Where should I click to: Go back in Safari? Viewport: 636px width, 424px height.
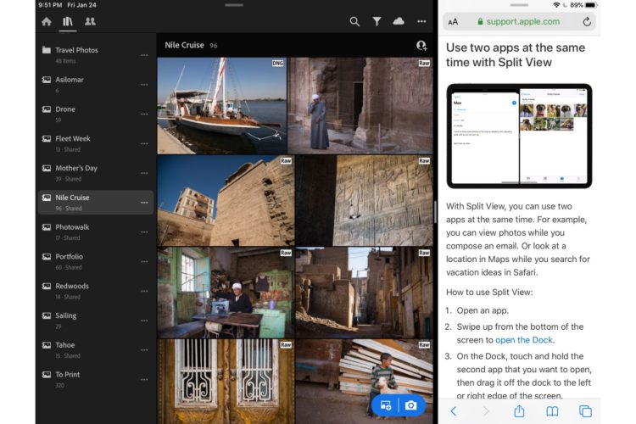[454, 411]
